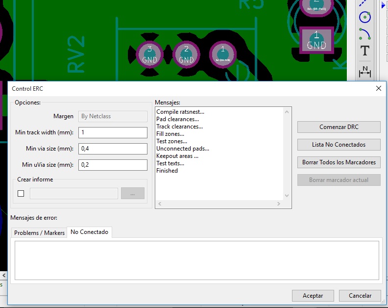The image size is (388, 308).
Task: Click Borrar Todos los Marcadores
Action: pyautogui.click(x=339, y=162)
